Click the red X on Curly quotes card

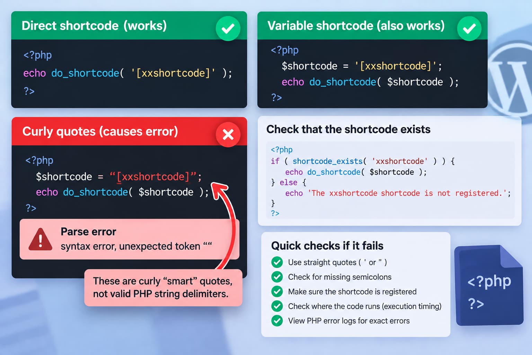pos(228,135)
